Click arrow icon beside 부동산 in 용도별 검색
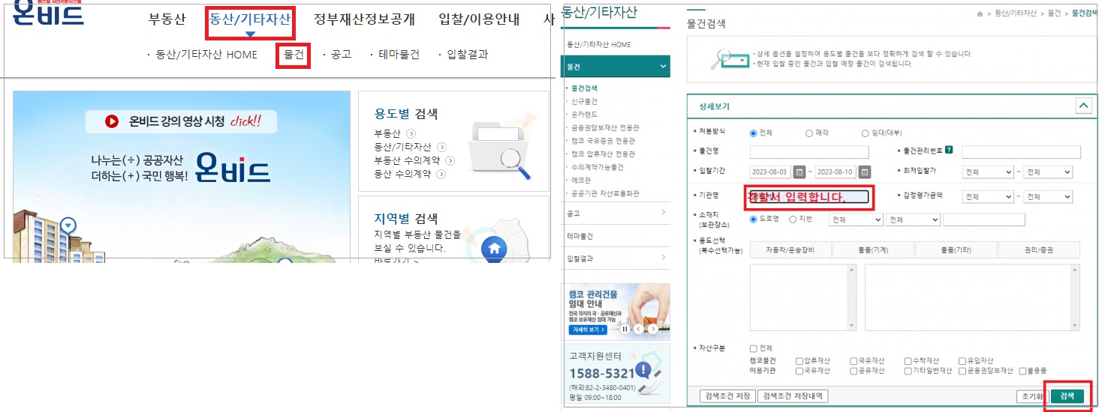The image size is (1102, 412). [411, 134]
